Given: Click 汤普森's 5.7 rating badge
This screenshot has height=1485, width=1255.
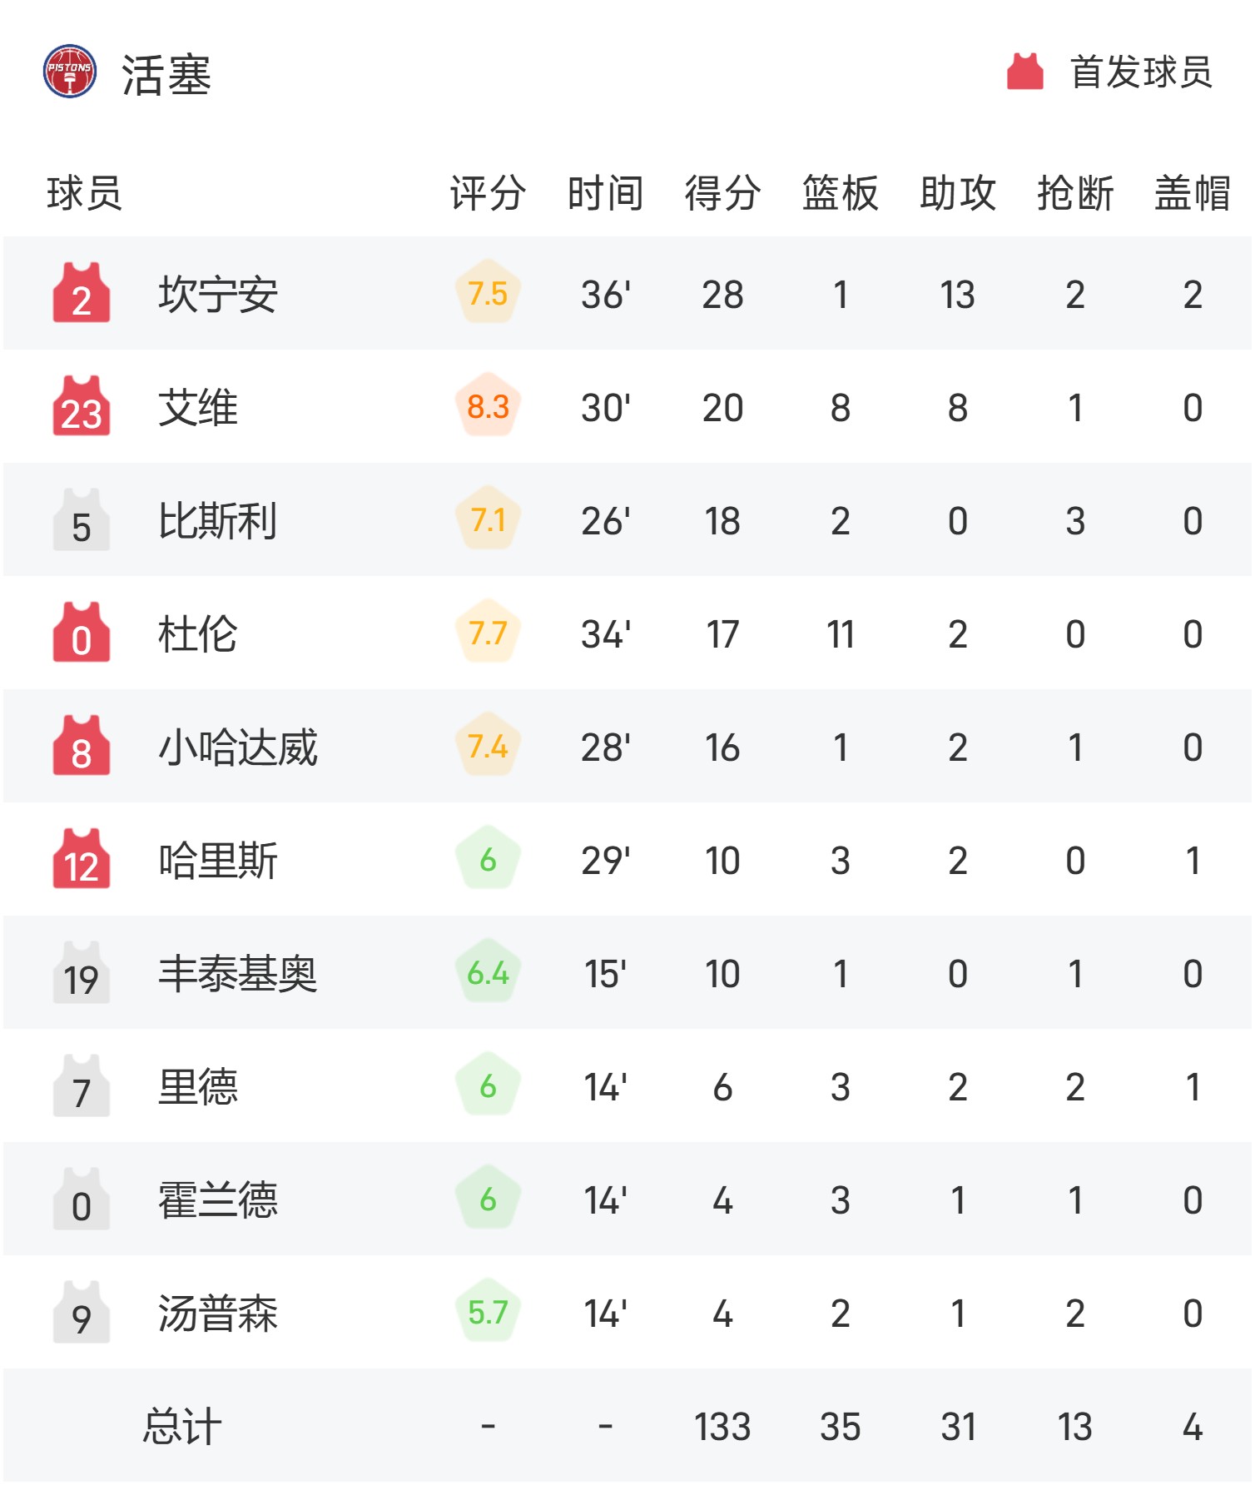Looking at the screenshot, I should point(489,1311).
